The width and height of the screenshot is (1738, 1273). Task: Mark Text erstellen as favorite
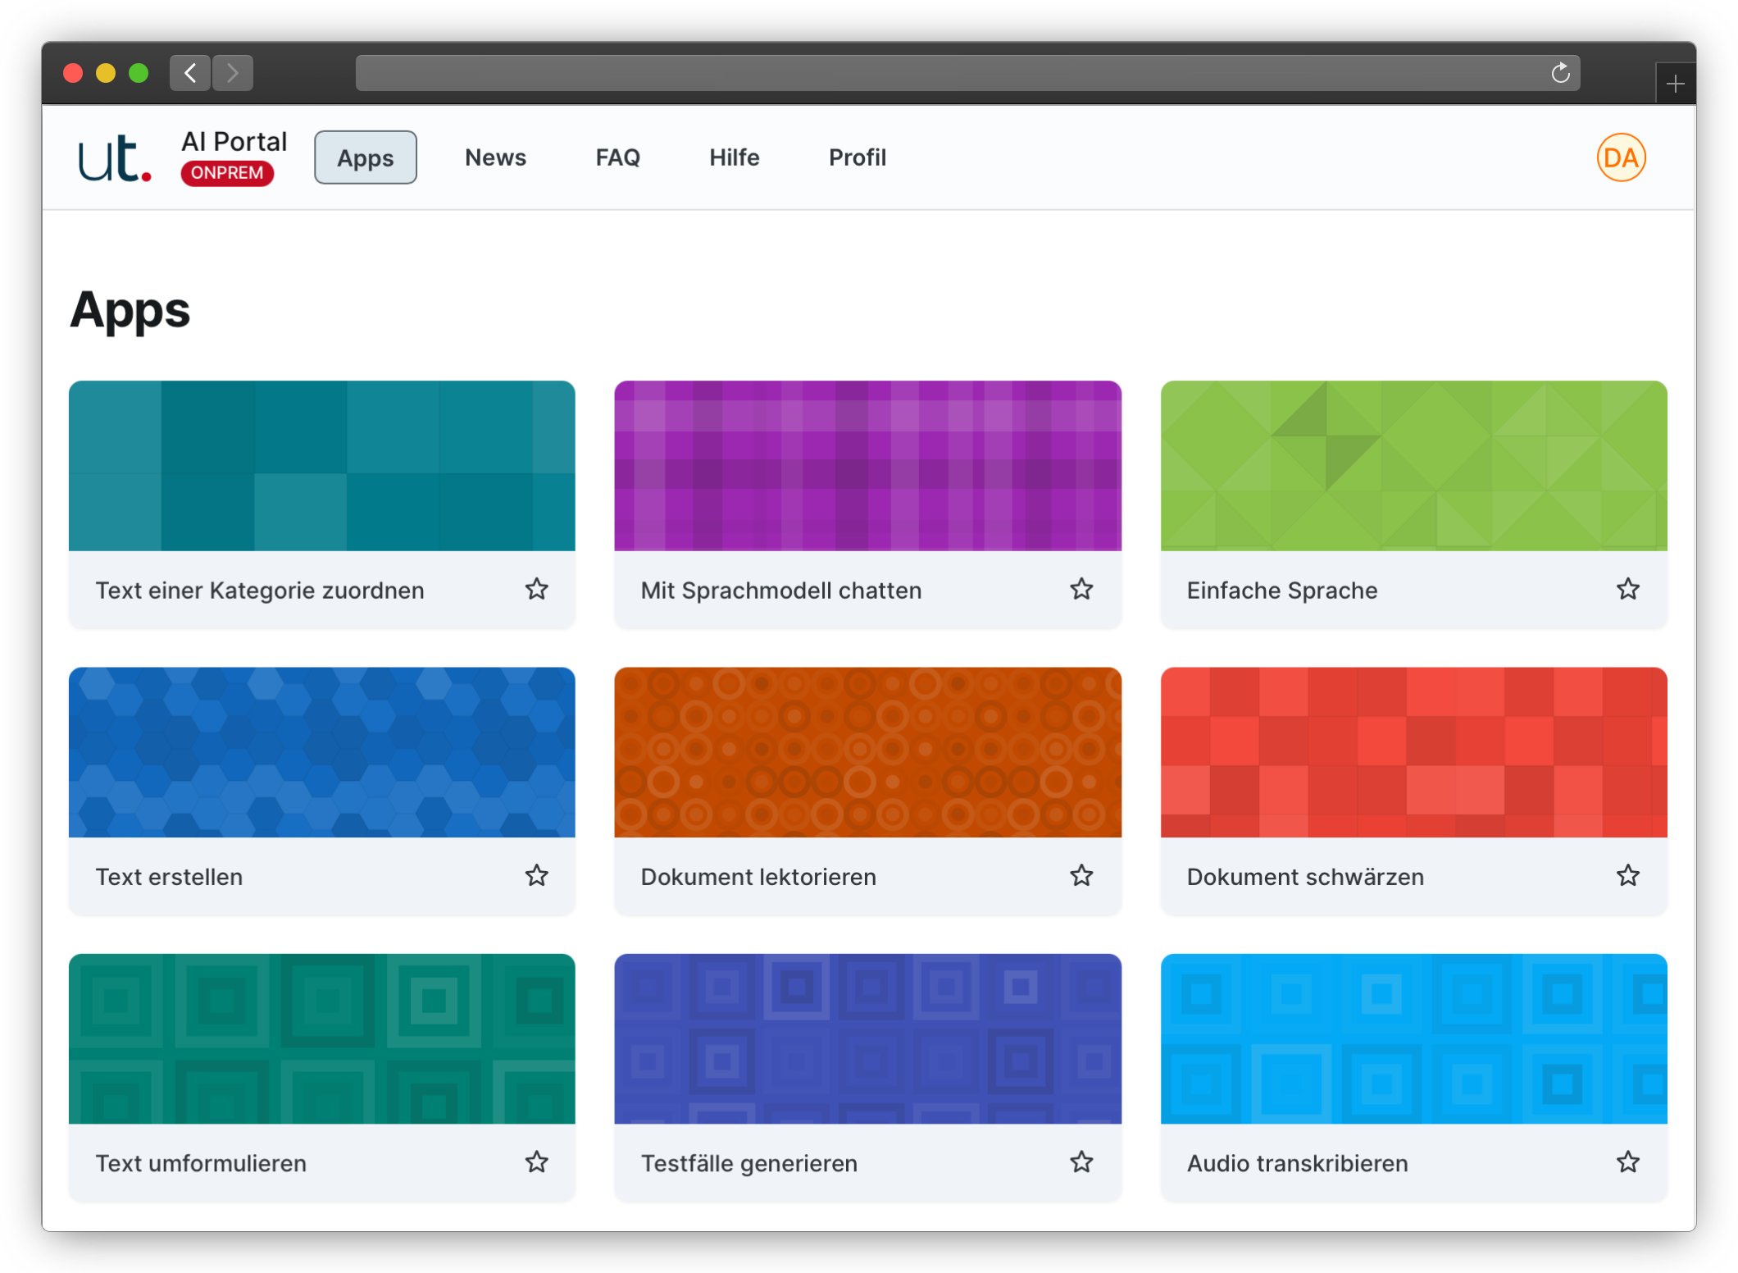pyautogui.click(x=536, y=875)
